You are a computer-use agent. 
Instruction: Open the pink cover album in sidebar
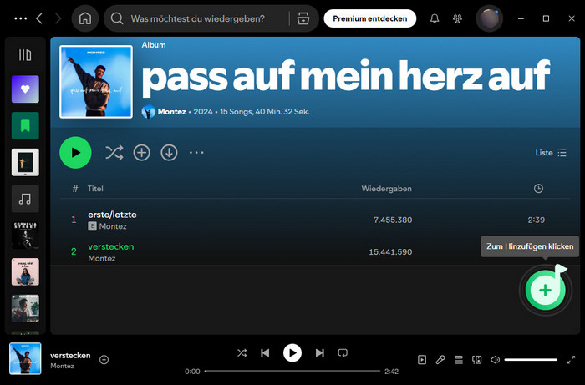(25, 271)
